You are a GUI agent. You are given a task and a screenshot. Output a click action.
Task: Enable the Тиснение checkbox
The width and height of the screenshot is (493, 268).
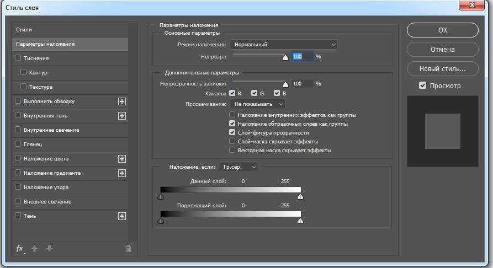tap(18, 58)
